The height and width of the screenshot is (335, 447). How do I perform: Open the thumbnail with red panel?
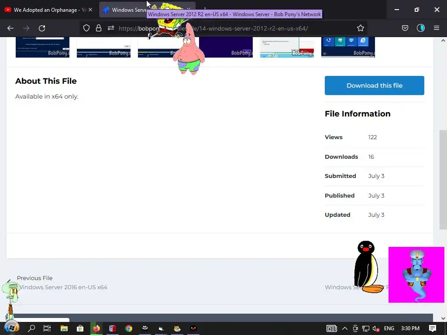(x=287, y=47)
